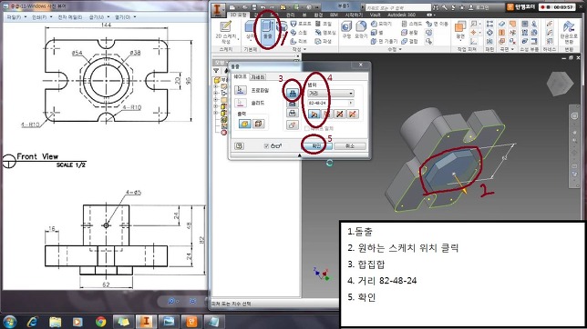Select the Coil (코일) tool
587x329 pixels.
[323, 24]
